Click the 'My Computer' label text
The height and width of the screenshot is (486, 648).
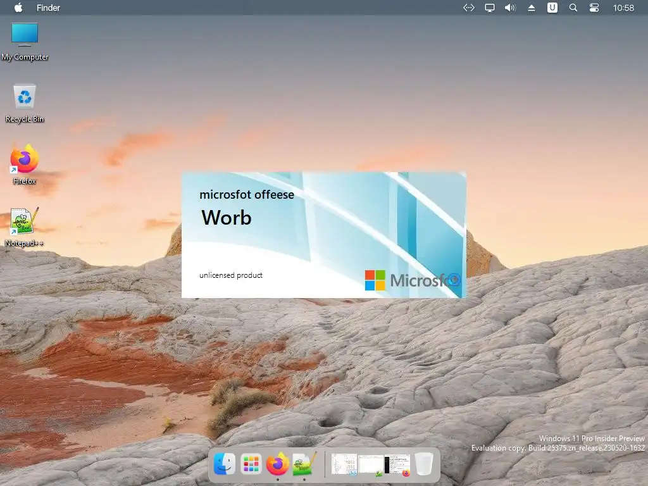[x=25, y=57]
